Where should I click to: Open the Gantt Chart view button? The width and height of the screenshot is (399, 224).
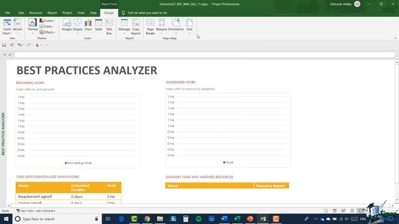point(7,27)
